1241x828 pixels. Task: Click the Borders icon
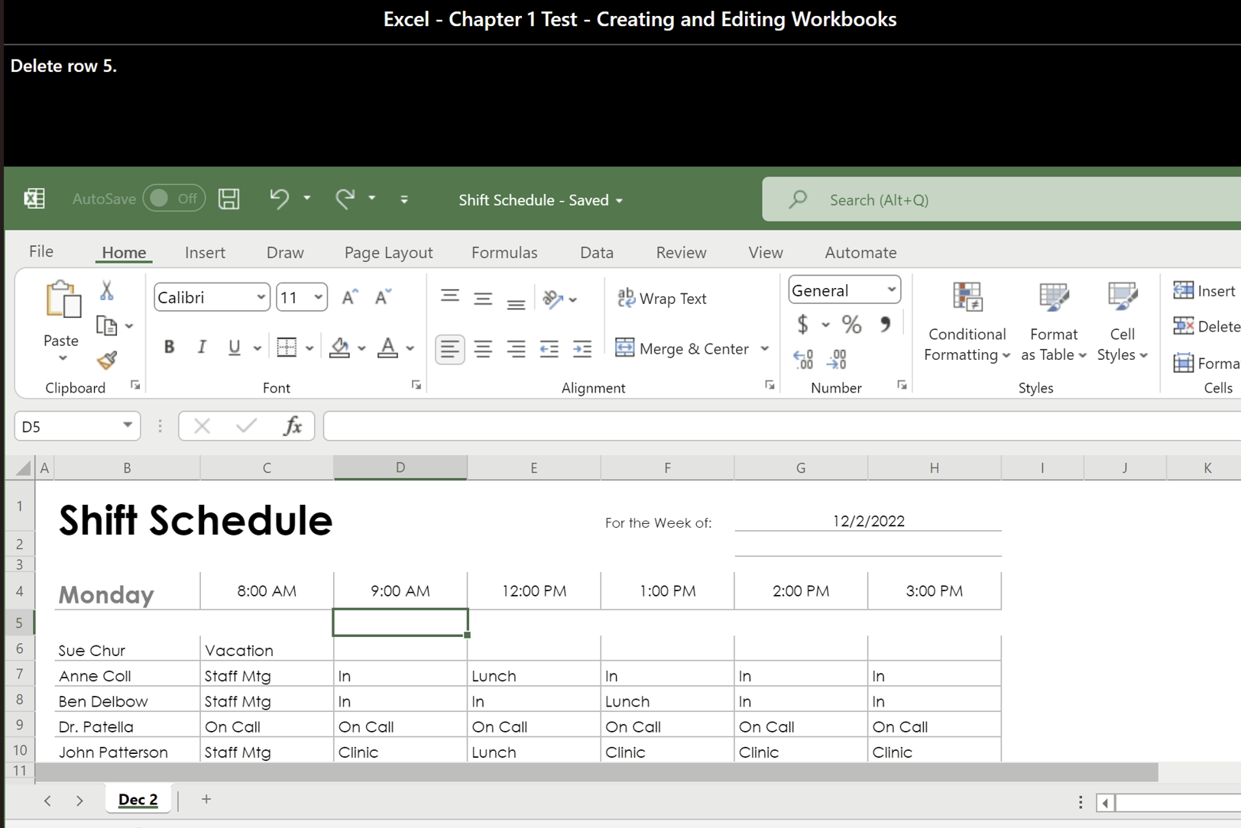(287, 348)
